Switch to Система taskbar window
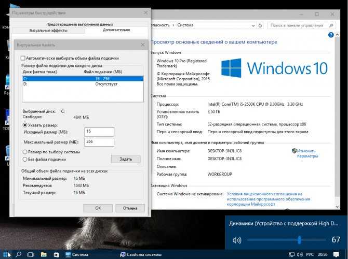The width and height of the screenshot is (348, 259). (77, 254)
